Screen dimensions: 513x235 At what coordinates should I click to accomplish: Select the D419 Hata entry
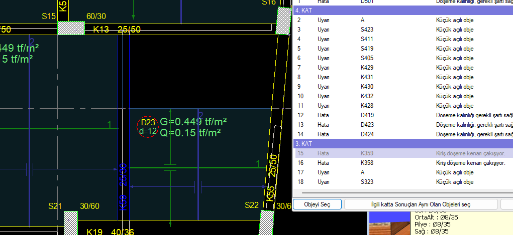tap(402, 115)
